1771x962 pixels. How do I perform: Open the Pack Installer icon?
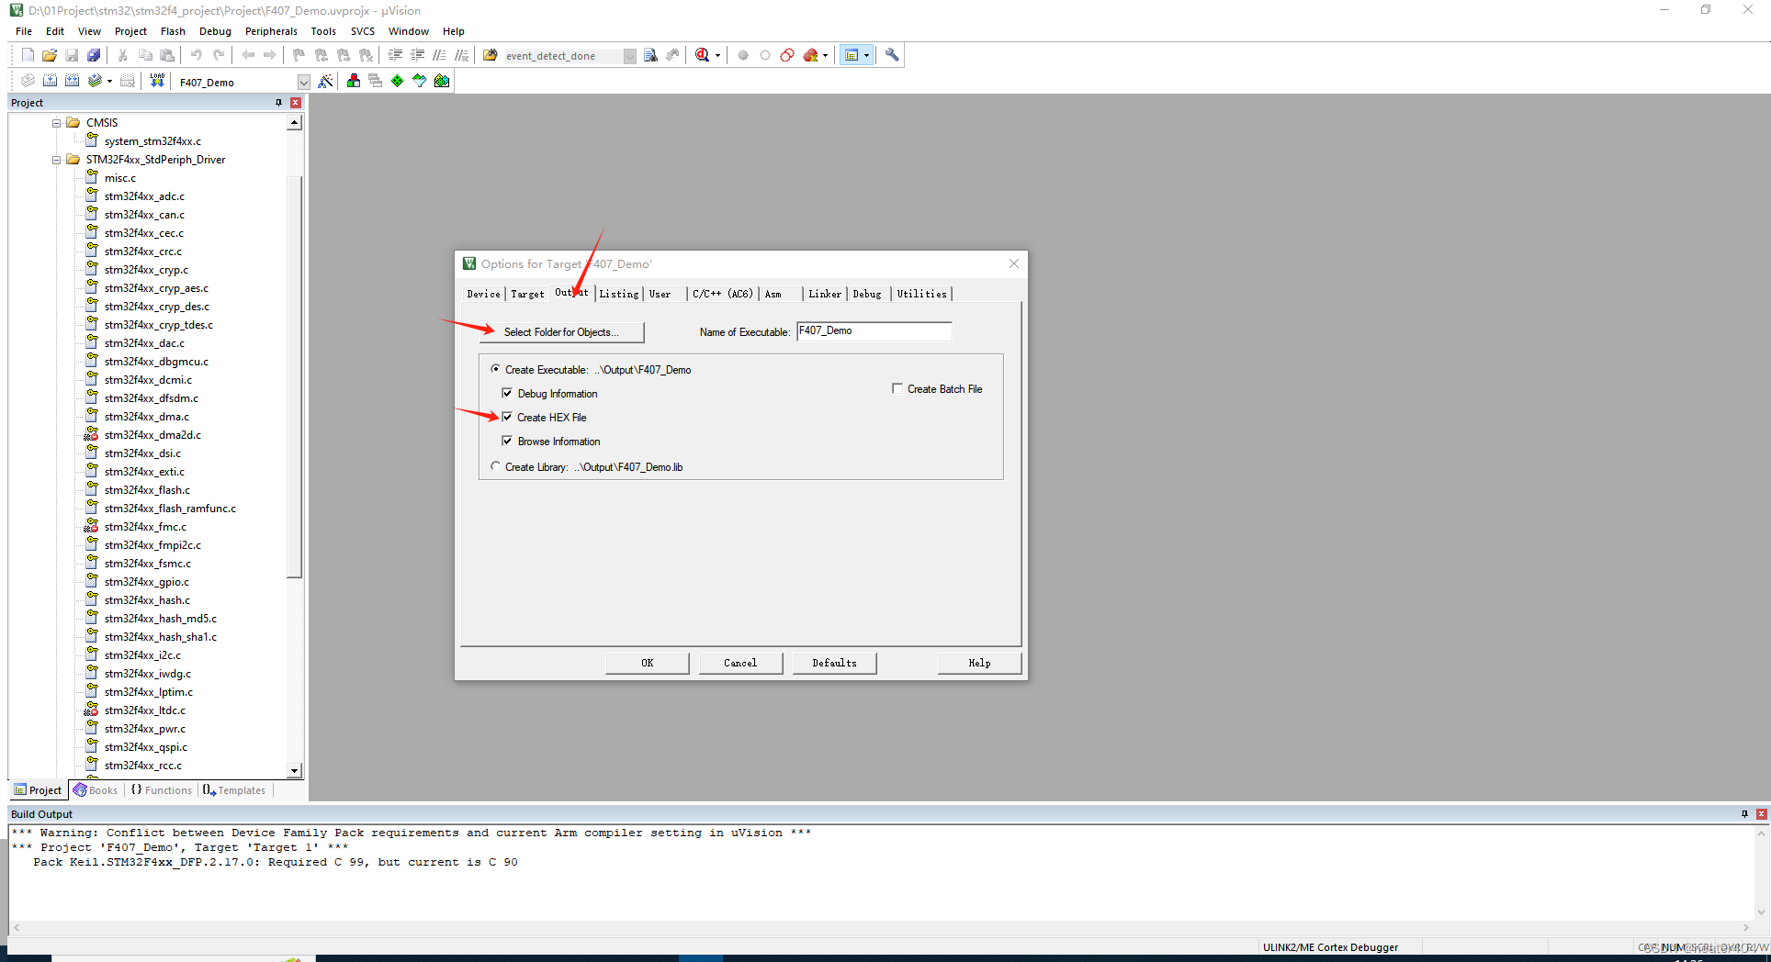coord(442,81)
